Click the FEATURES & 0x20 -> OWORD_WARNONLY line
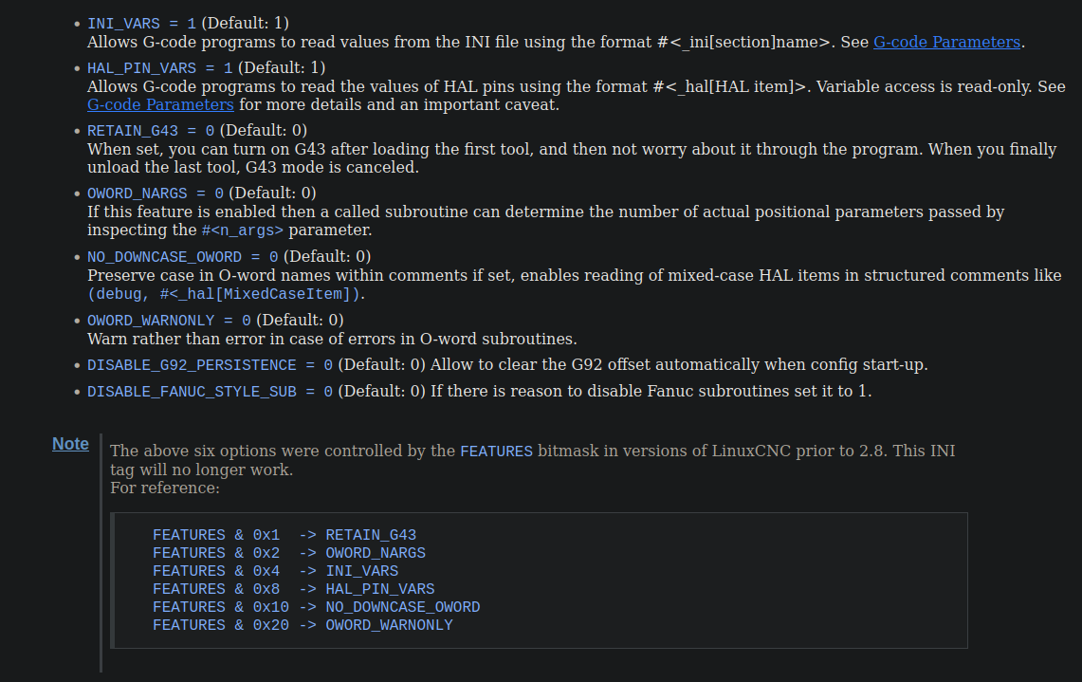The height and width of the screenshot is (682, 1082). tap(303, 625)
